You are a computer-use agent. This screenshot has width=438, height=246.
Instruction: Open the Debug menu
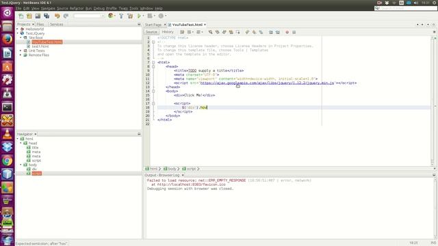(99, 8)
